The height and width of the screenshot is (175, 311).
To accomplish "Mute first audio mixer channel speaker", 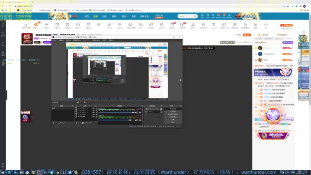I will pos(136,112).
